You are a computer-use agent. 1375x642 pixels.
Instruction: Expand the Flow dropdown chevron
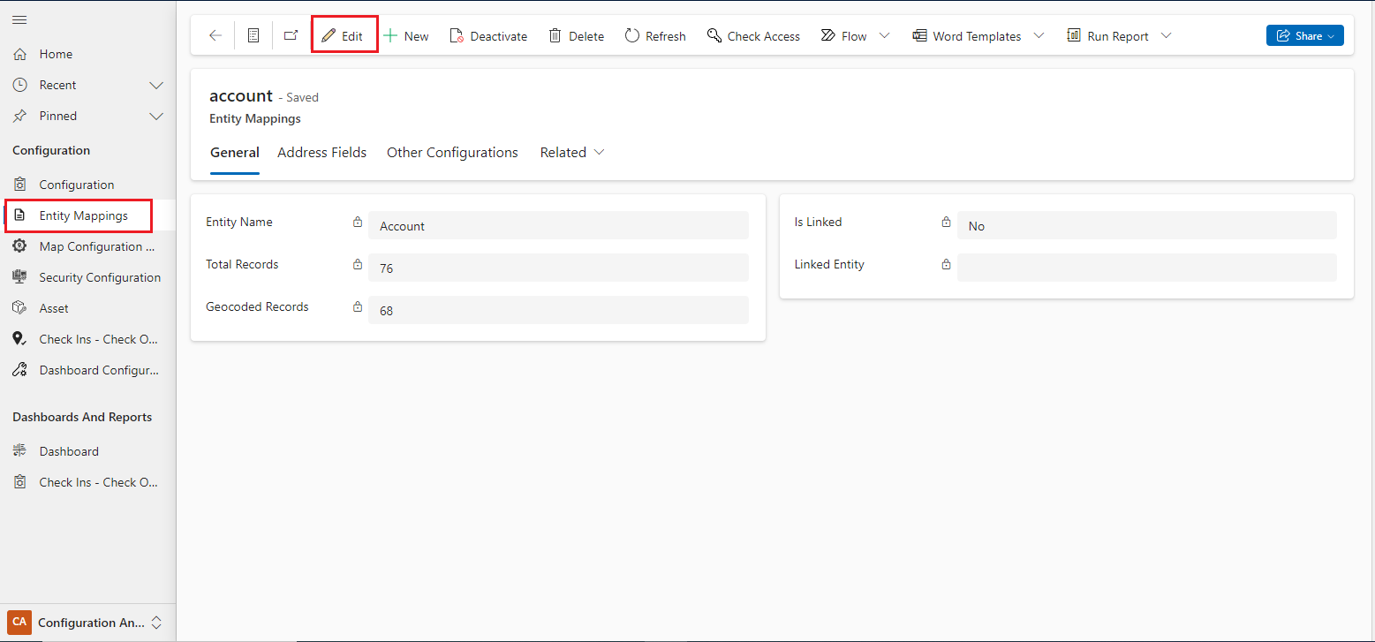coord(885,36)
